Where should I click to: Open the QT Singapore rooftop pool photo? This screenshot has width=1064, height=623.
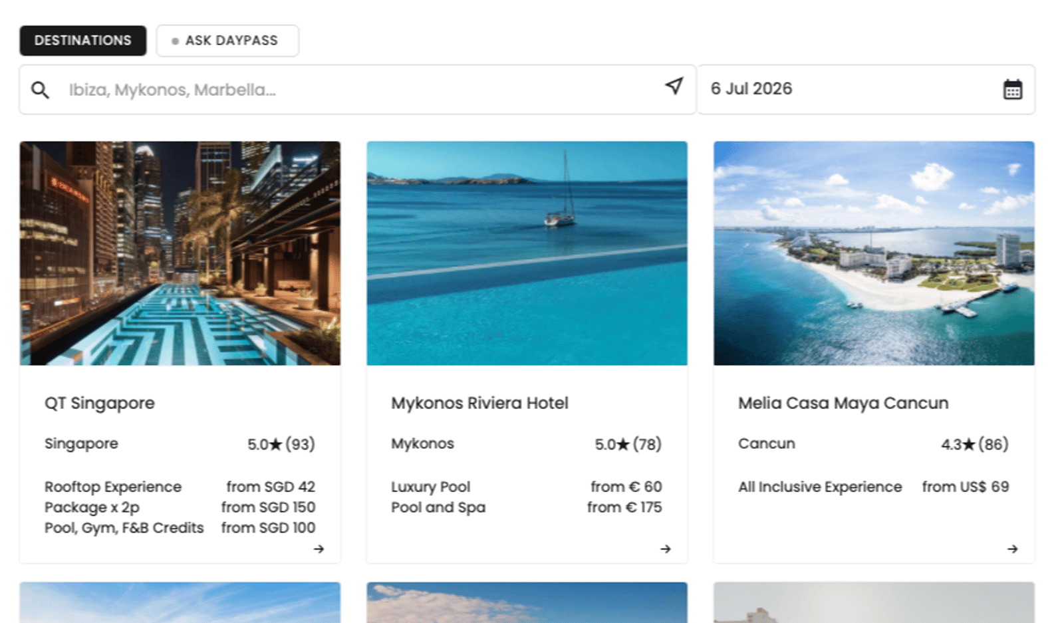tap(180, 253)
